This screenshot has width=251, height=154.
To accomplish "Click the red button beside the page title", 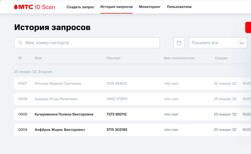I will tap(248, 27).
